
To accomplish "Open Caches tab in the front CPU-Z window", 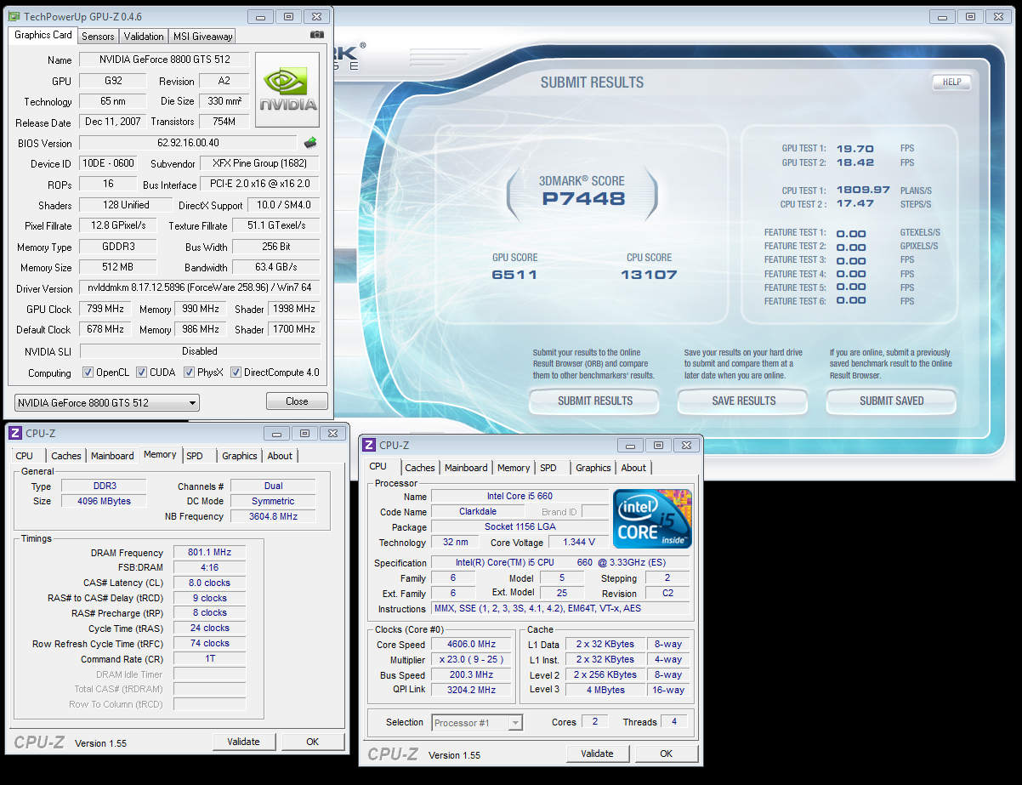I will (420, 468).
